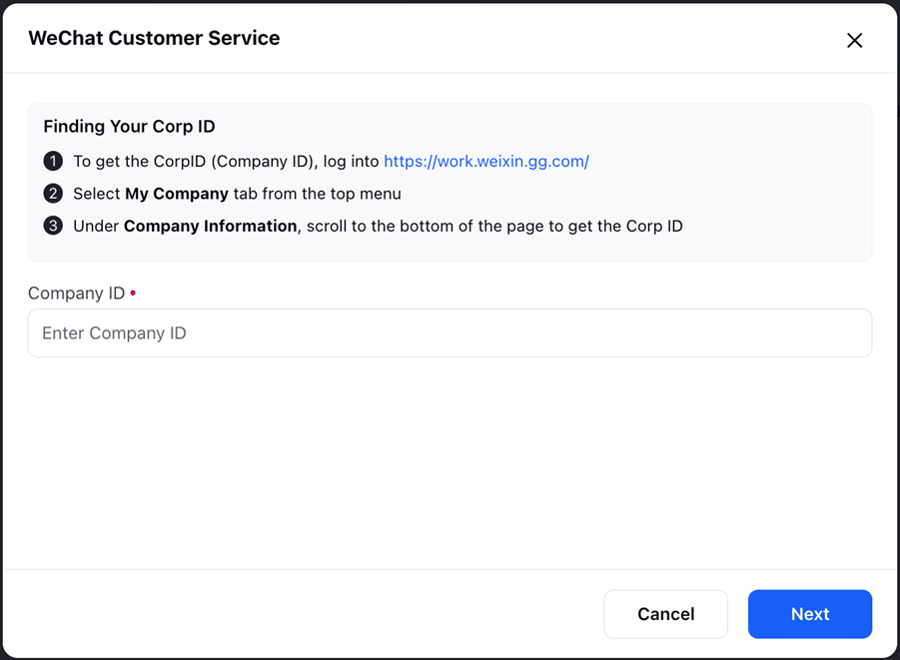This screenshot has width=900, height=660.
Task: Click 'get the Corp ID' at step 3 end
Action: (625, 226)
